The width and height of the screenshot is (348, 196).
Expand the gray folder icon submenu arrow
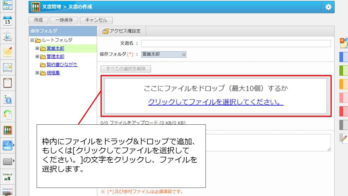point(14,161)
